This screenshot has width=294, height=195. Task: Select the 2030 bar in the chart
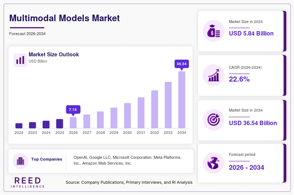tap(128, 116)
